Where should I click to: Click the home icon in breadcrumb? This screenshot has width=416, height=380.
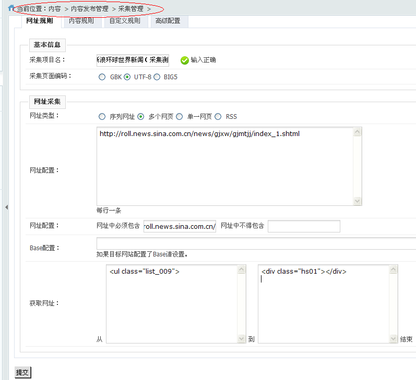pos(11,8)
